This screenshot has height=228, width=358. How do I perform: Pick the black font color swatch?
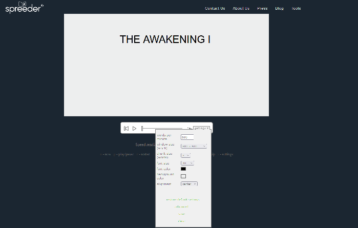183,169
